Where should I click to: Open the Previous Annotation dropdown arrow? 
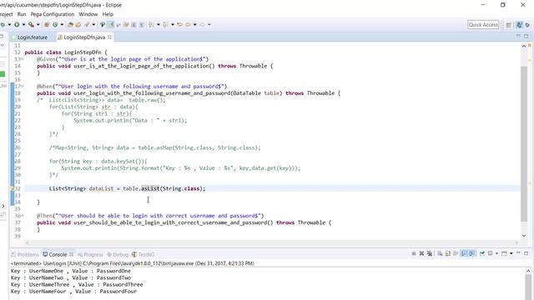coord(173,24)
